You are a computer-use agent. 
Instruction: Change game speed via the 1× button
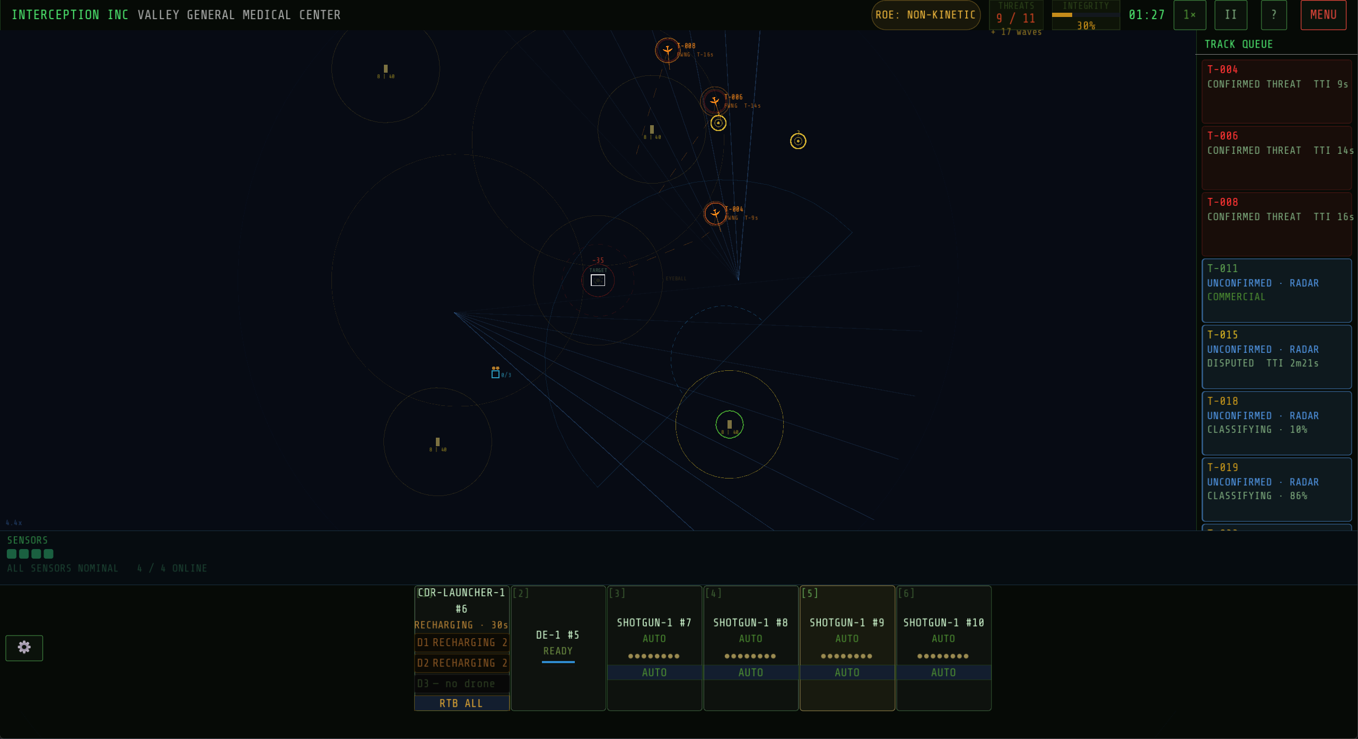1190,15
